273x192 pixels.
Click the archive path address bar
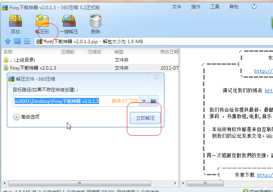[153, 42]
